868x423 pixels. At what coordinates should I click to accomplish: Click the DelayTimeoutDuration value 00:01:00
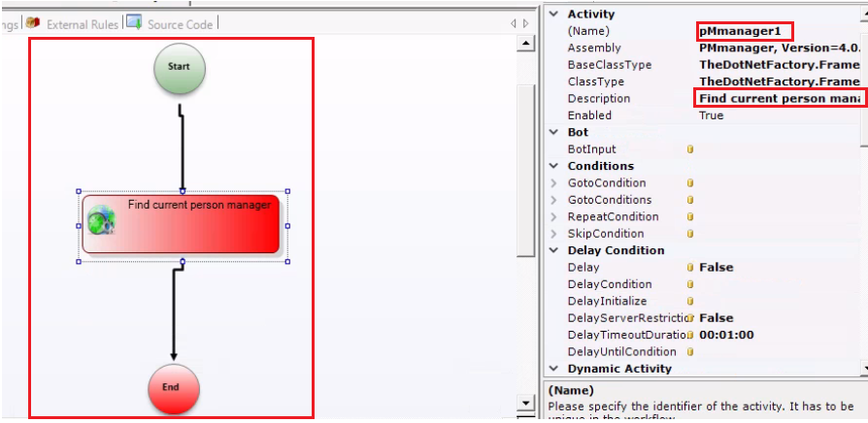pyautogui.click(x=726, y=335)
